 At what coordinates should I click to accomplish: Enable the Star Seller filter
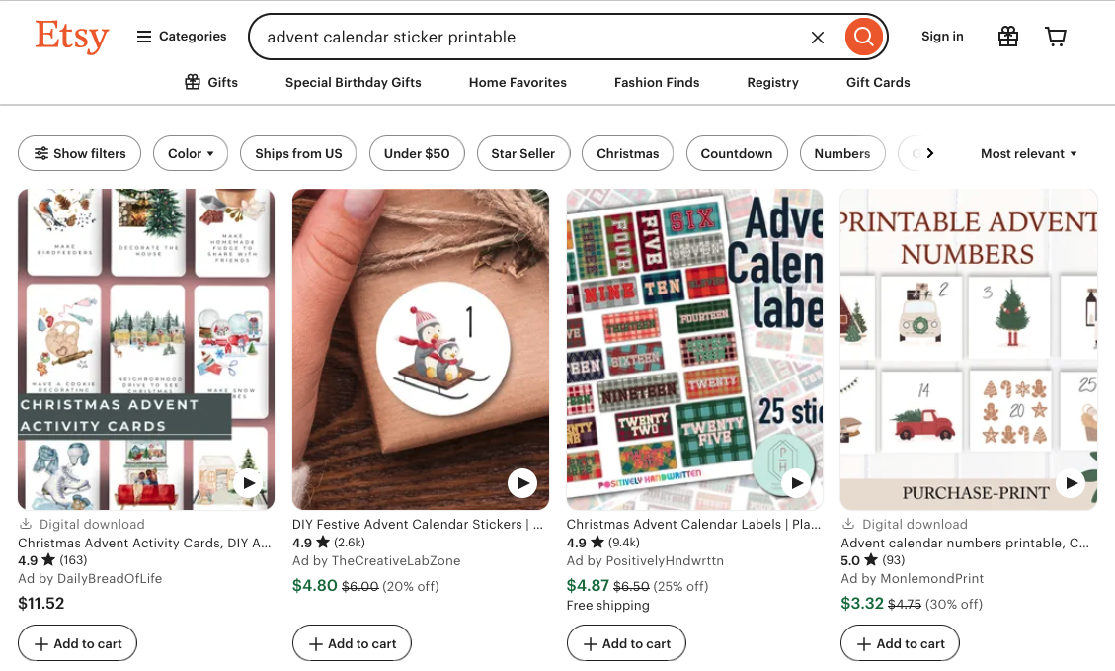click(x=523, y=153)
